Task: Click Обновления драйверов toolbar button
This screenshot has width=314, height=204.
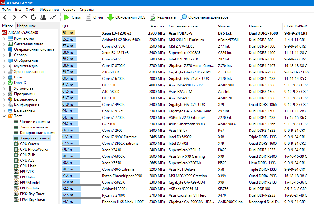Action: 205,17
